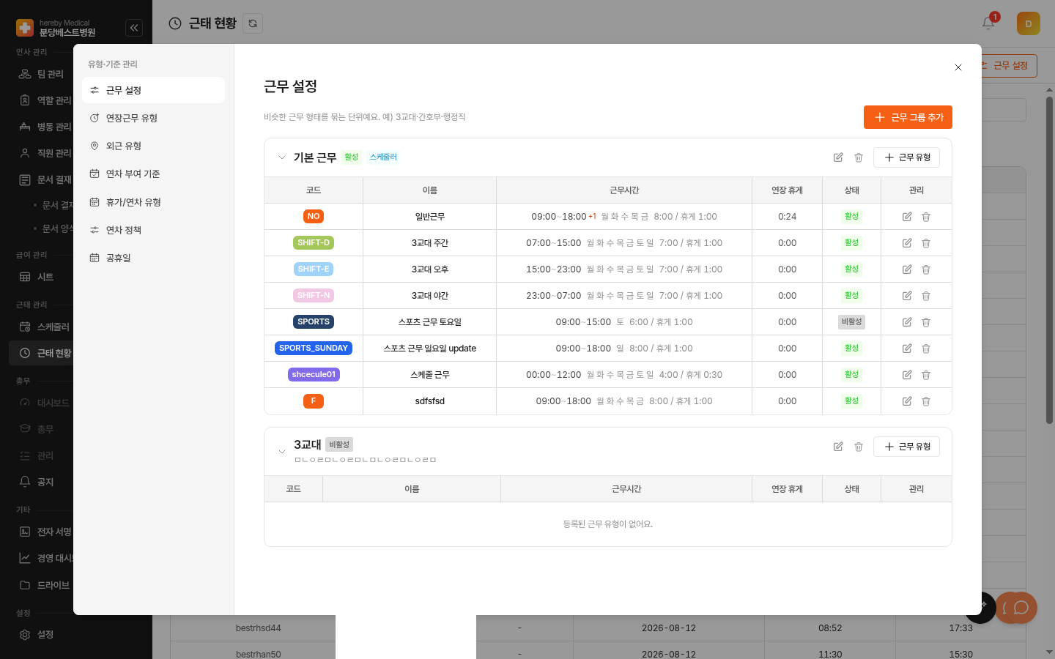Edit the 일반근무 row with pencil icon

[x=907, y=217]
